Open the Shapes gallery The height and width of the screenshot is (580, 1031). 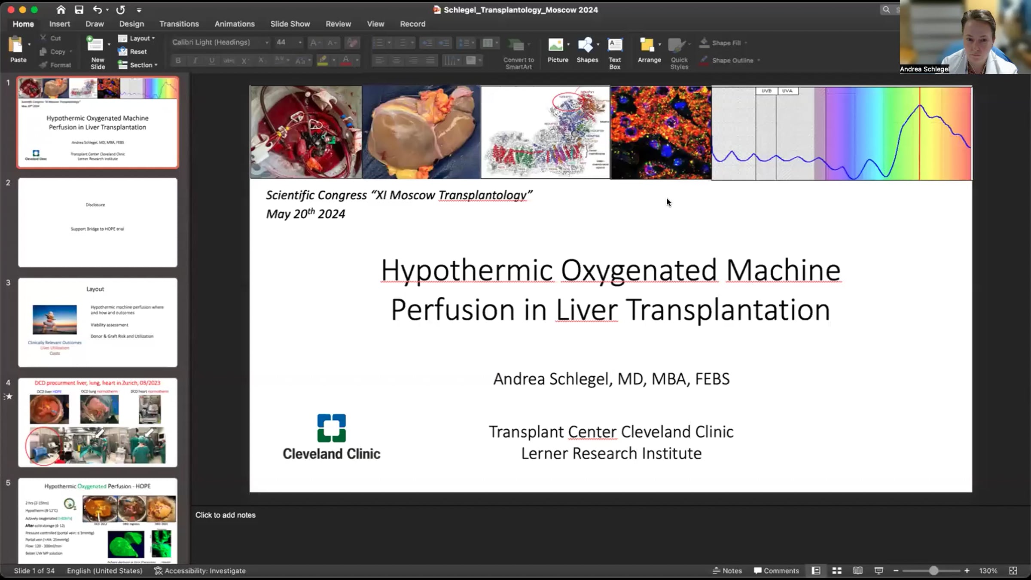pos(587,50)
